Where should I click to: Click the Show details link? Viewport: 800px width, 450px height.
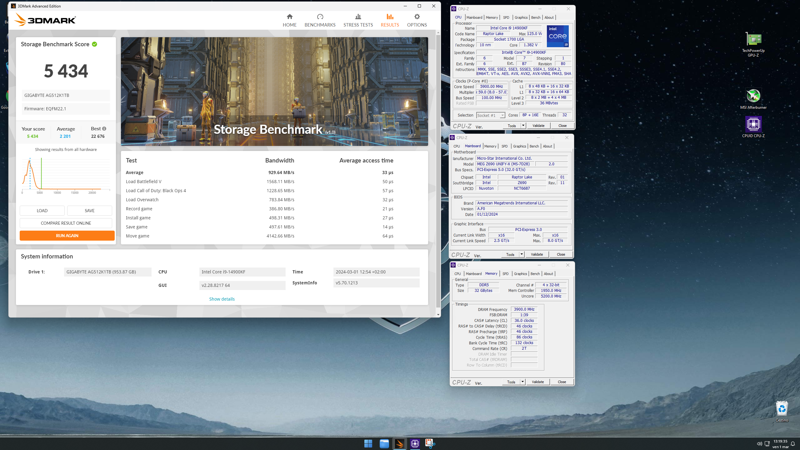tap(222, 299)
